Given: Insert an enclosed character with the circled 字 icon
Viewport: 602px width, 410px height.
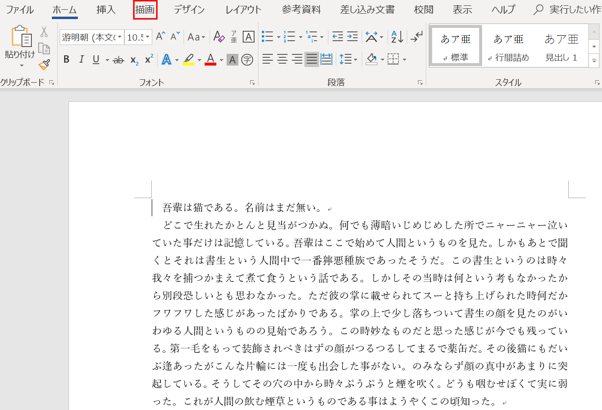Looking at the screenshot, I should [x=247, y=60].
